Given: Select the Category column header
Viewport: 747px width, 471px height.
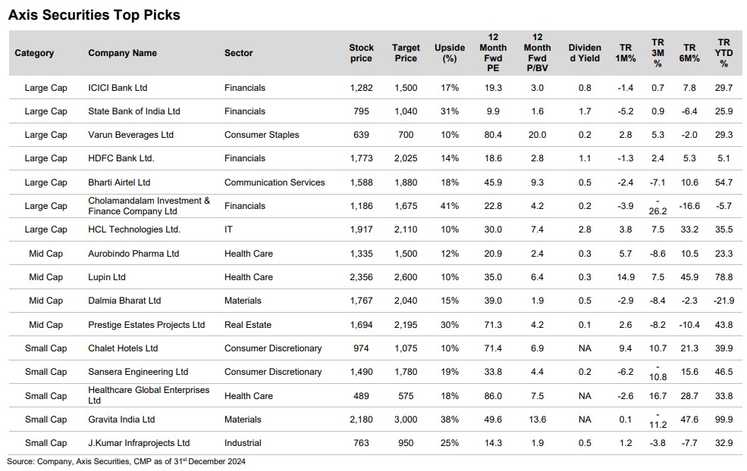Looking at the screenshot, I should 34,53.
